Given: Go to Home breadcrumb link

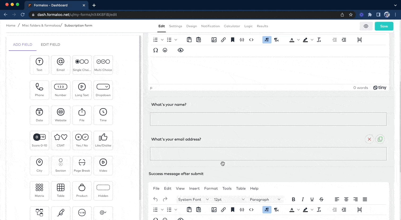Looking at the screenshot, I should coord(11,25).
